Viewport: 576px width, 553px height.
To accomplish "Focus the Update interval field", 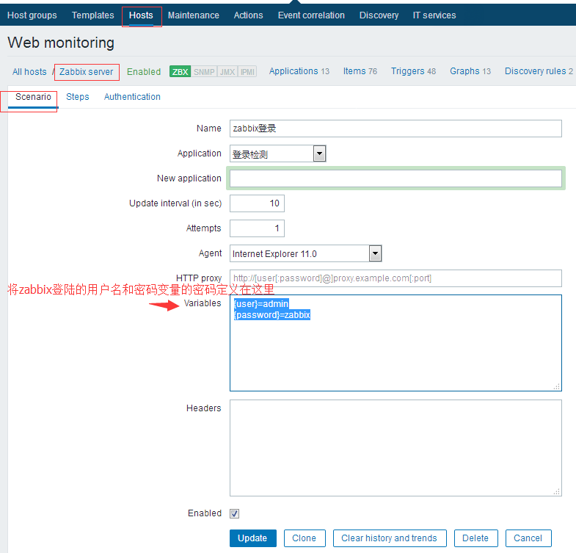I will point(257,203).
